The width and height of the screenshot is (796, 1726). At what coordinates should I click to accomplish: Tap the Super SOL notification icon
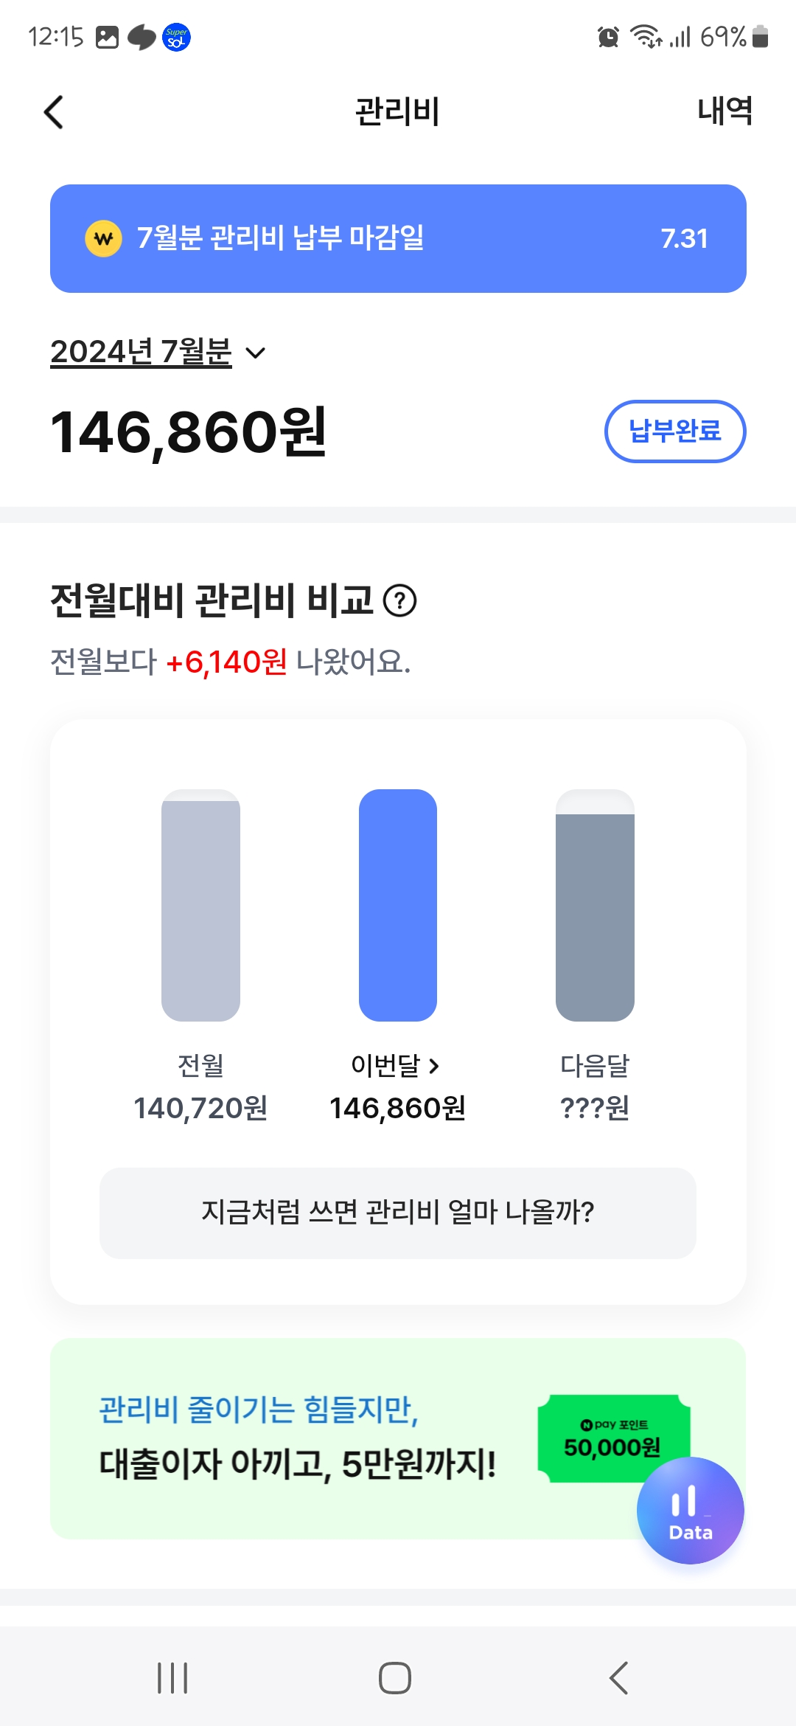pyautogui.click(x=176, y=37)
